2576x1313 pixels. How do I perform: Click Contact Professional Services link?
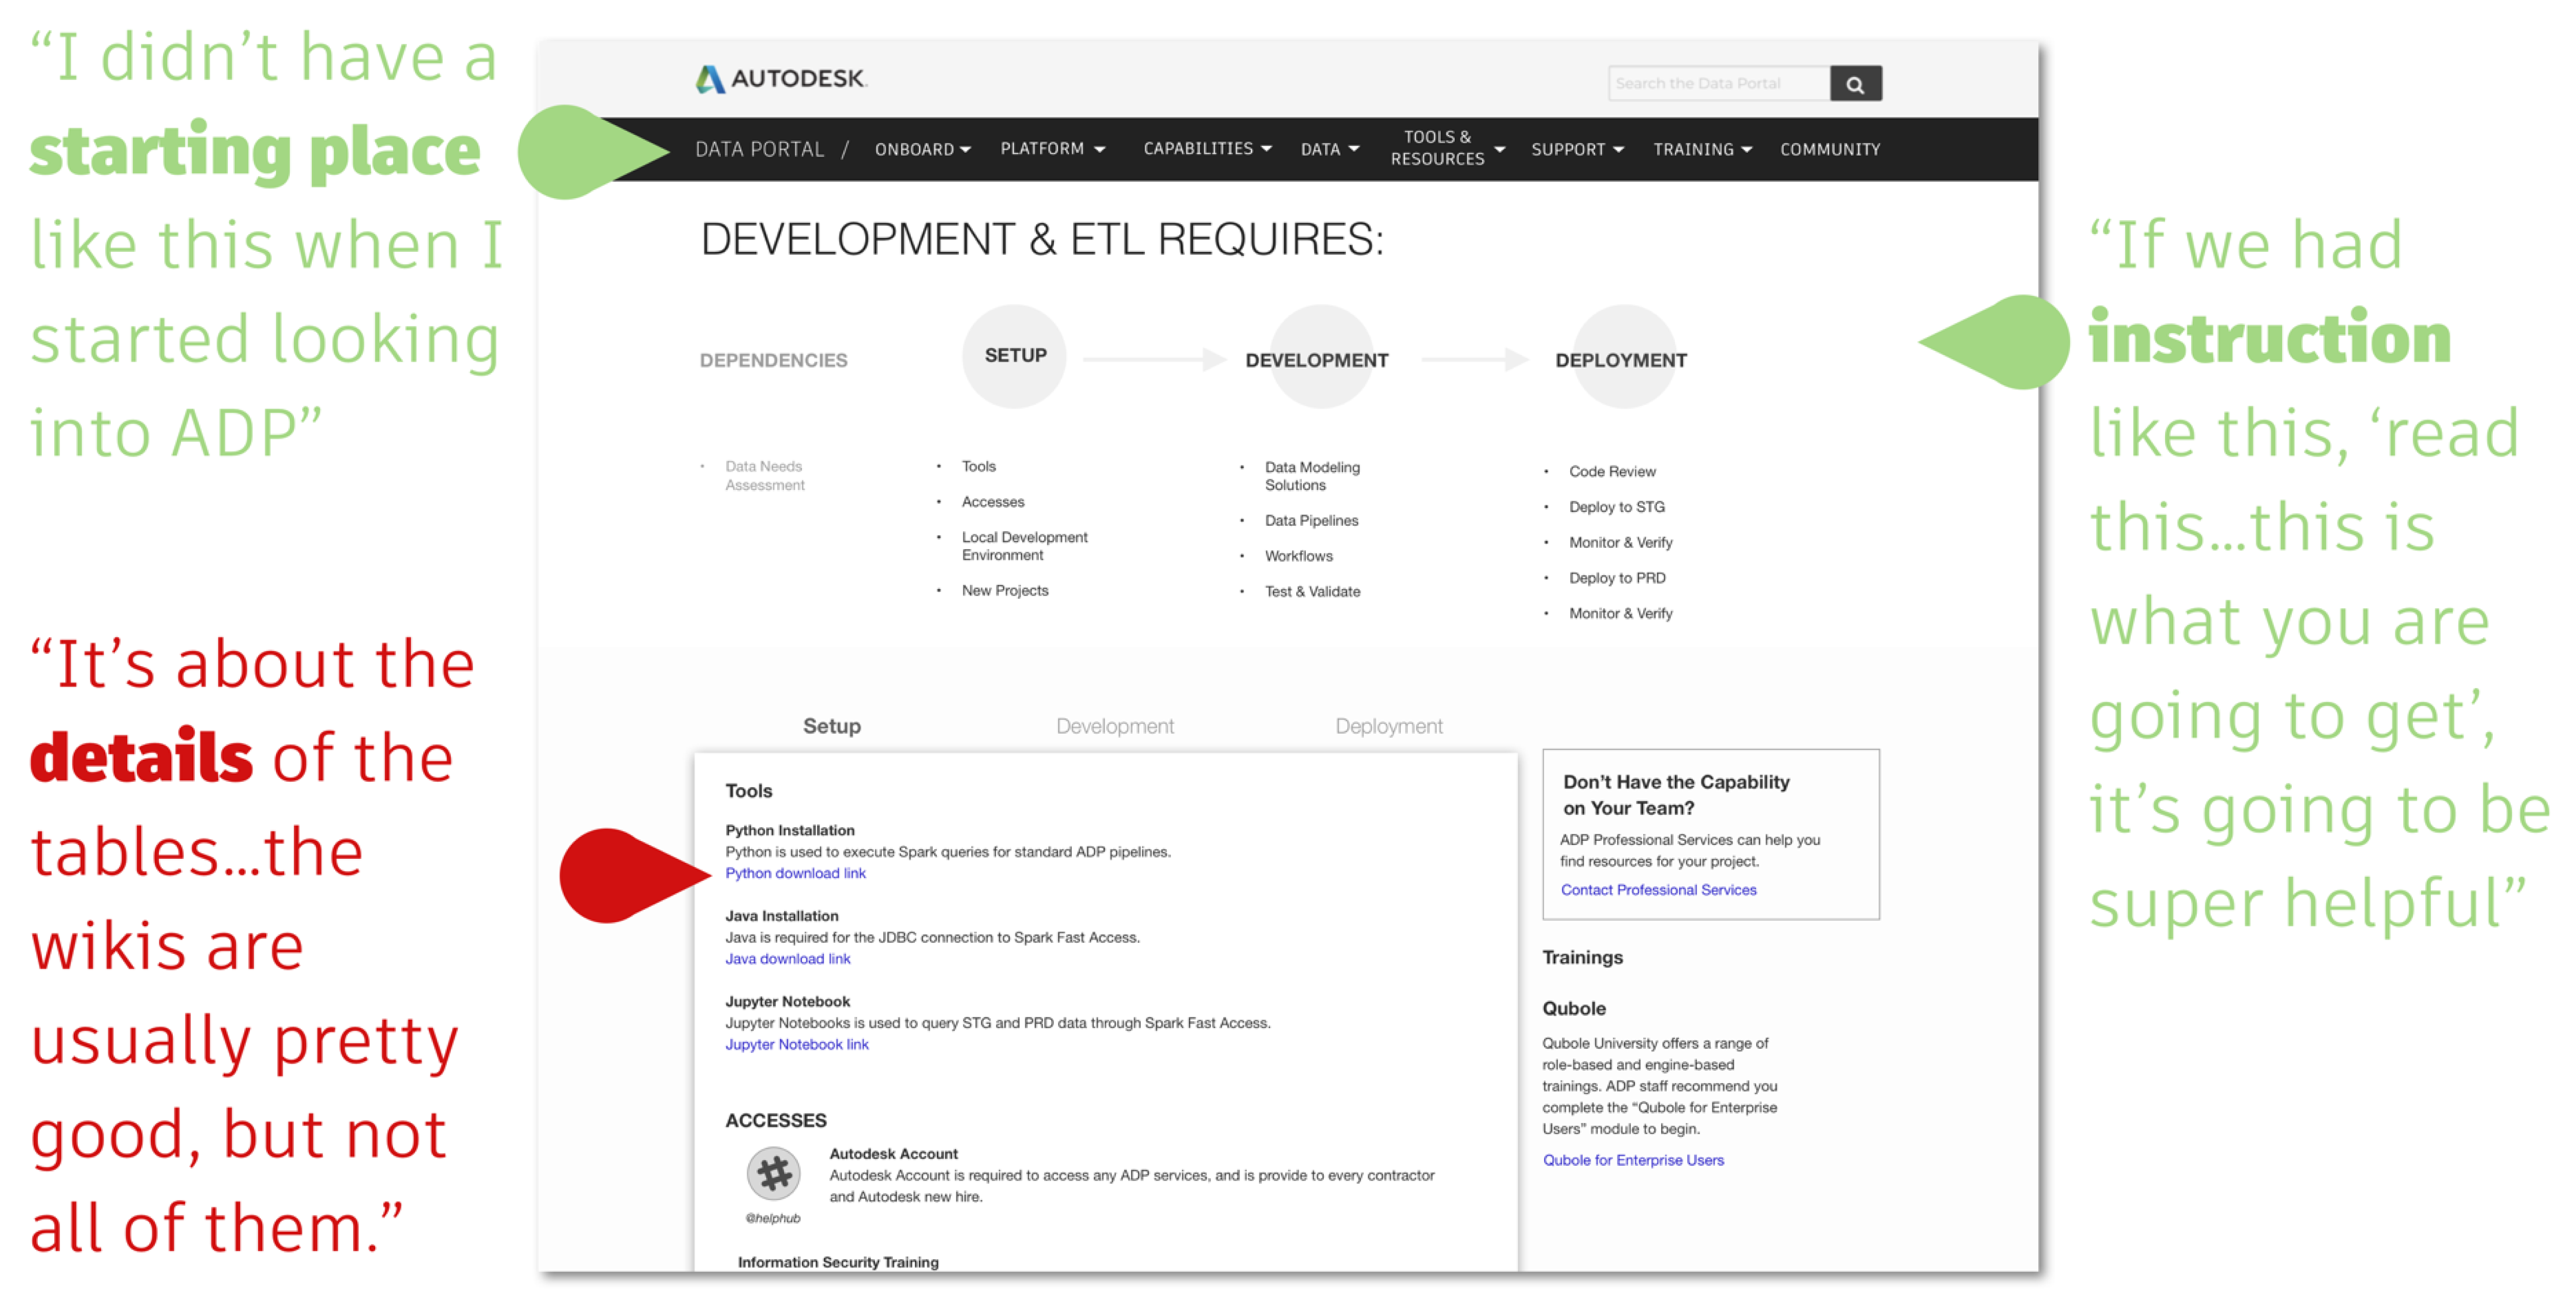pos(1658,889)
